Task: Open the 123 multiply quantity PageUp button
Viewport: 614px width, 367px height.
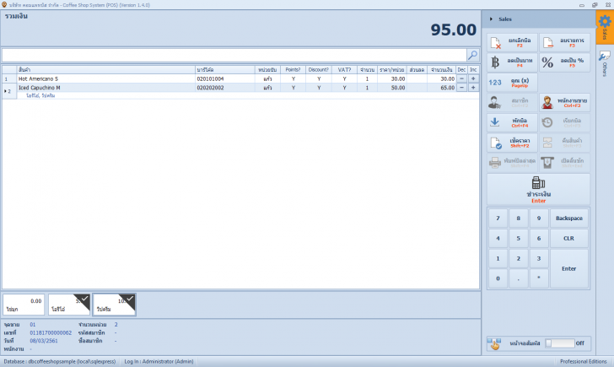Action: click(512, 83)
